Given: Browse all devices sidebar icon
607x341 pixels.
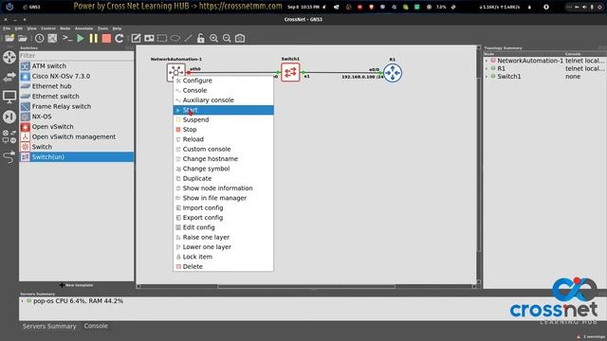Looking at the screenshot, I should click(x=9, y=136).
